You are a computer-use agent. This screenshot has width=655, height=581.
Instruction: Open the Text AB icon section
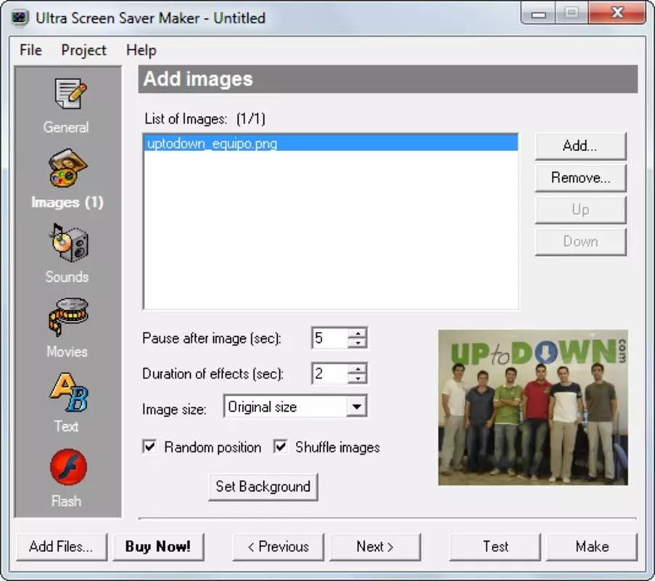tap(69, 393)
